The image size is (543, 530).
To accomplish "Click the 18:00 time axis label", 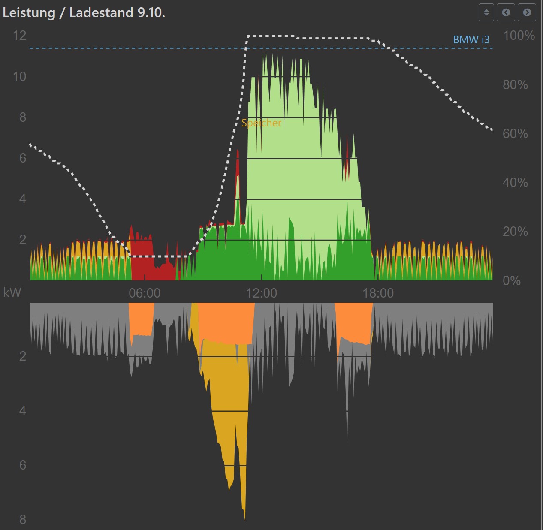I will coord(378,293).
